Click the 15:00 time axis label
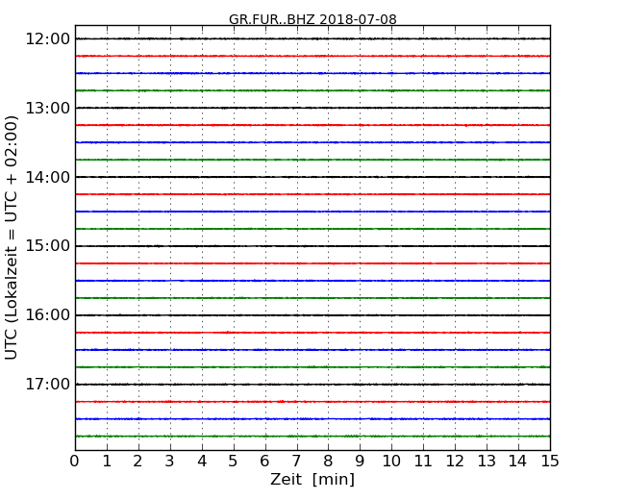Image resolution: width=625 pixels, height=500 pixels. click(48, 246)
